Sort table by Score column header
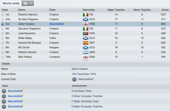This screenshot has height=111, width=170. pos(165,10)
